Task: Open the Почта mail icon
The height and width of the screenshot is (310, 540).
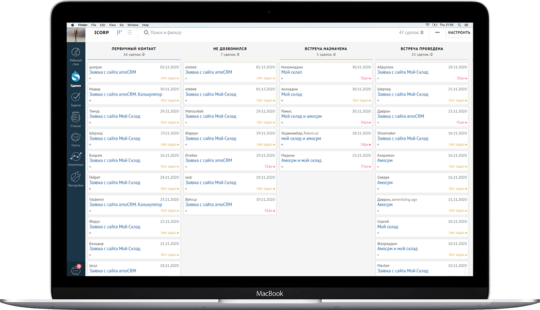Action: click(76, 139)
